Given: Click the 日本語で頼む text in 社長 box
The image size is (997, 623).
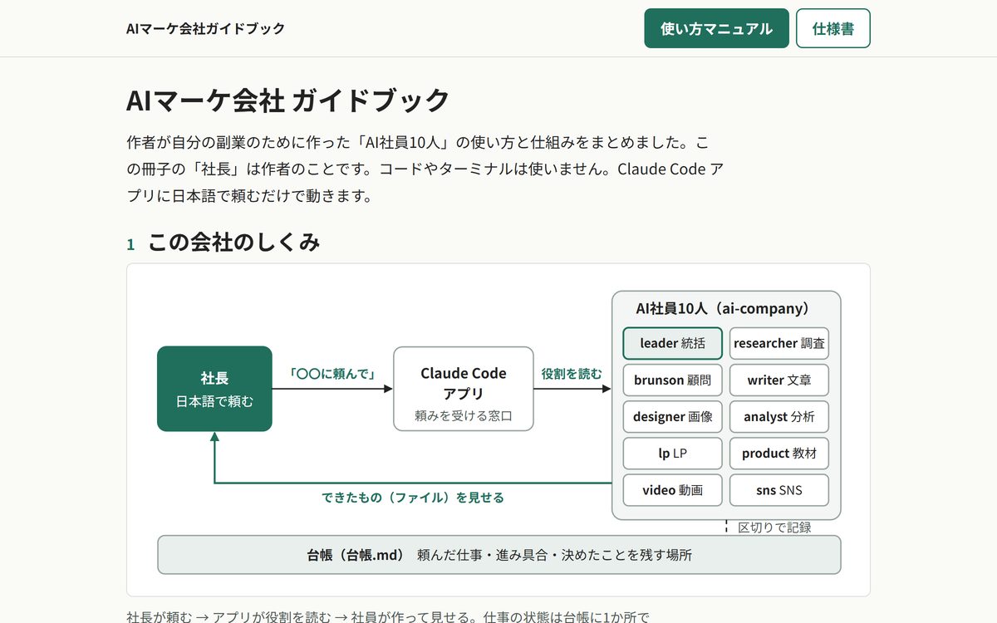Looking at the screenshot, I should [214, 401].
